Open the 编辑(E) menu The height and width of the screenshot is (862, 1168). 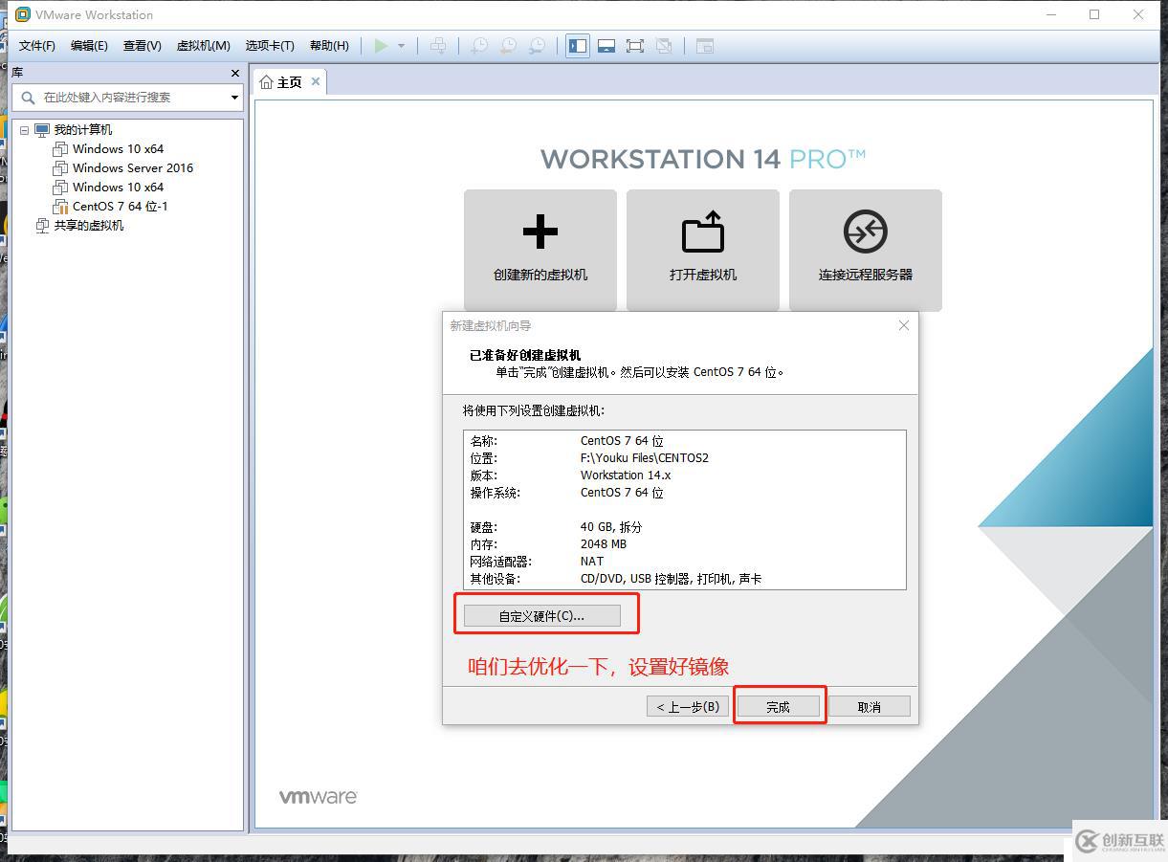pyautogui.click(x=89, y=46)
